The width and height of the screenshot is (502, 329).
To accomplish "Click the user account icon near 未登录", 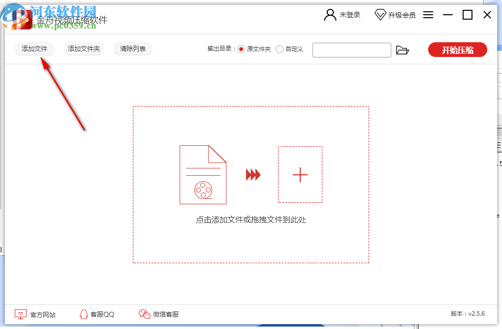I will pyautogui.click(x=329, y=15).
